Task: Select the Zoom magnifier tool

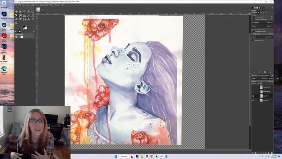Action: coord(16,23)
